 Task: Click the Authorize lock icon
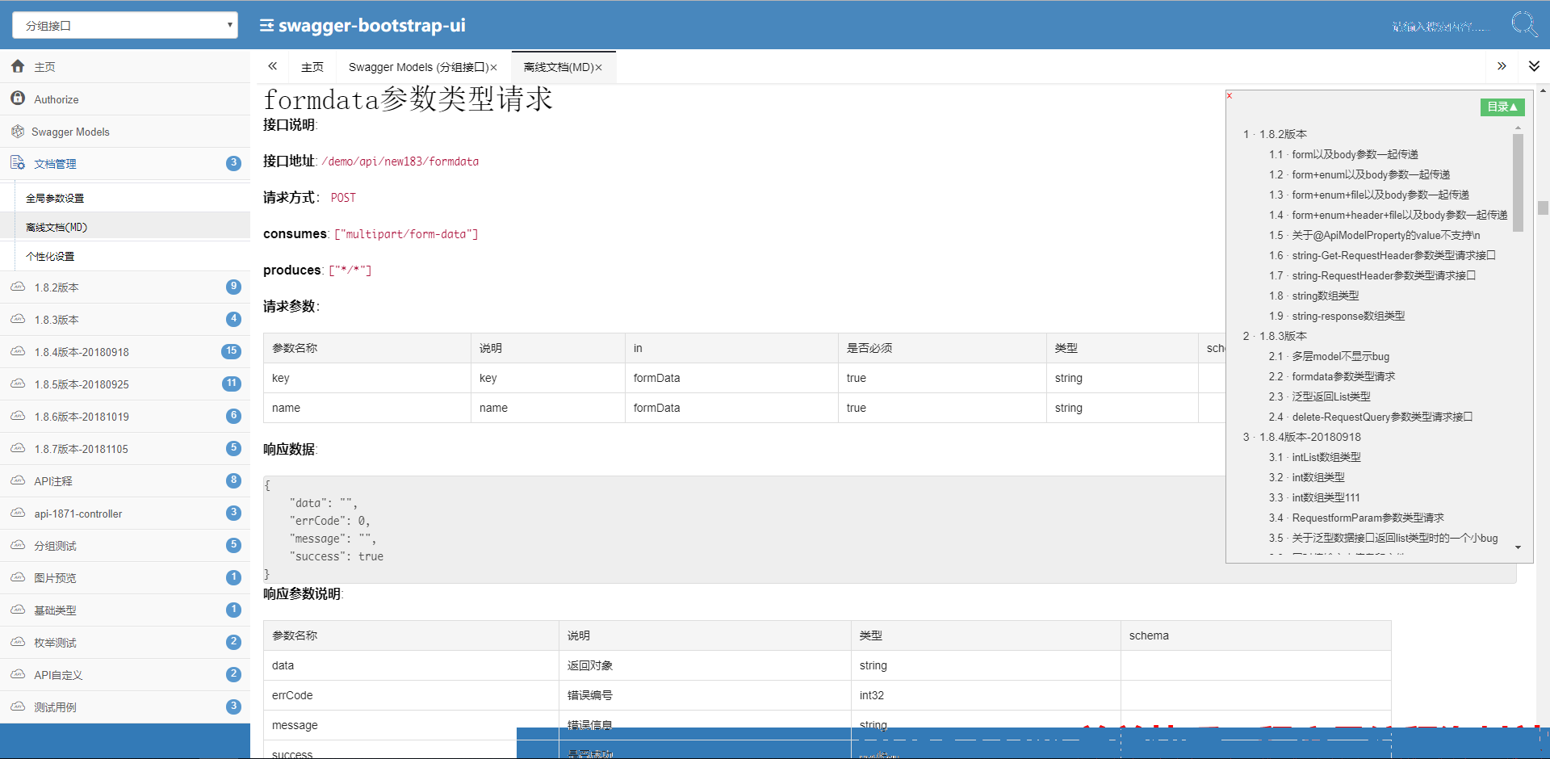[18, 98]
